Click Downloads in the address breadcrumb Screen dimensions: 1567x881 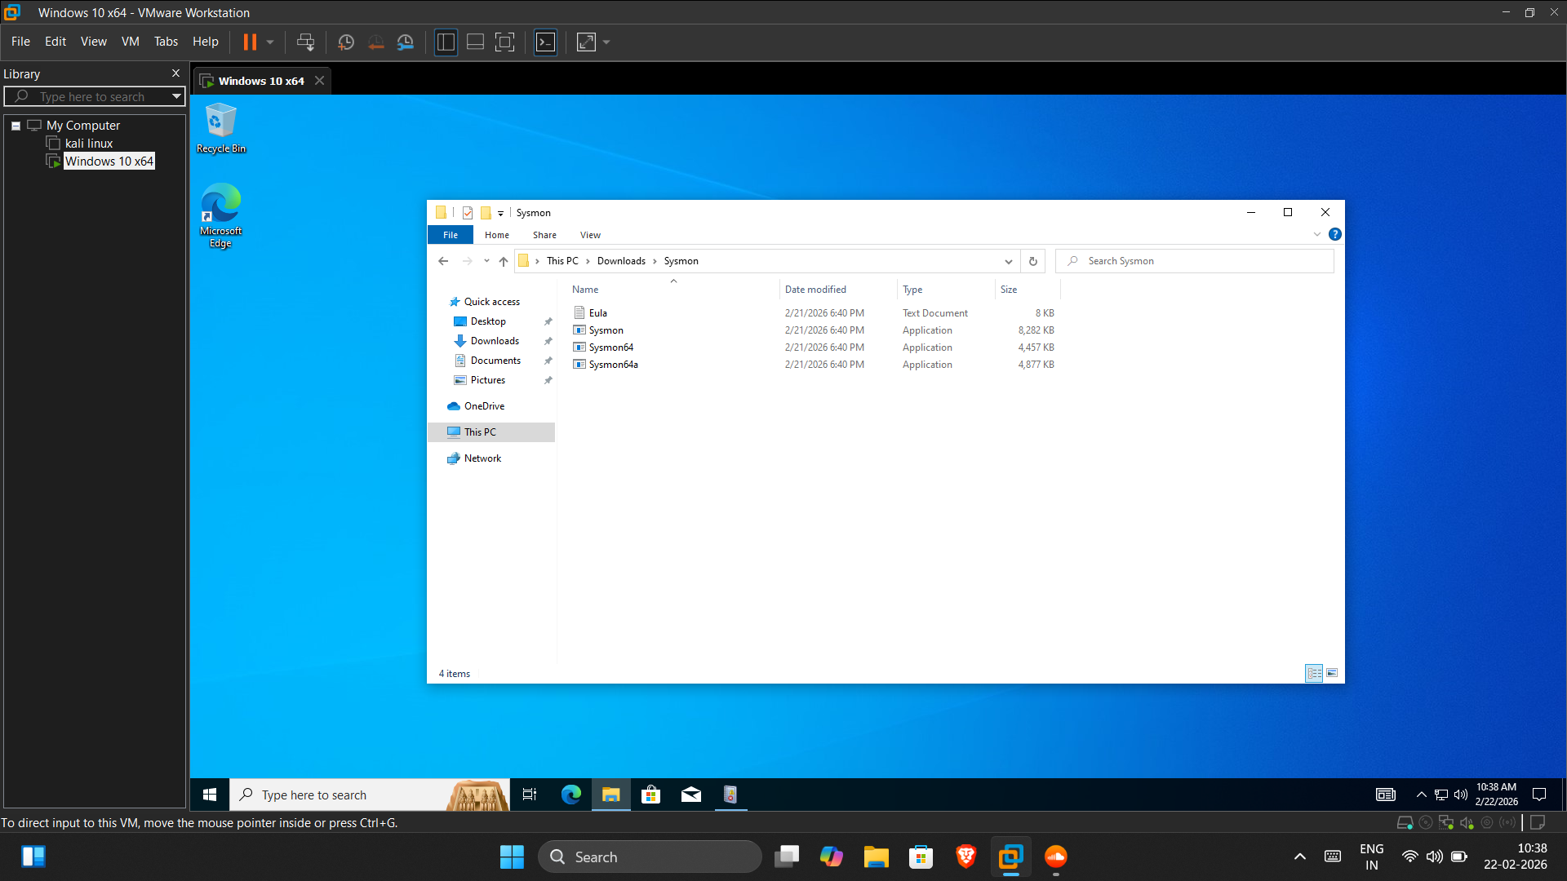point(621,261)
